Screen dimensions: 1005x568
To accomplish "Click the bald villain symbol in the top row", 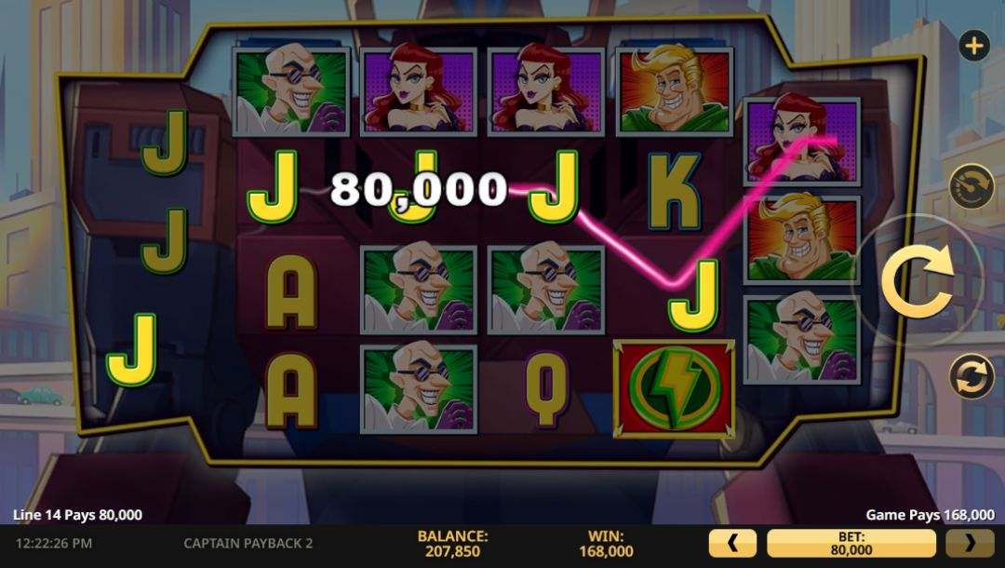I will point(291,91).
